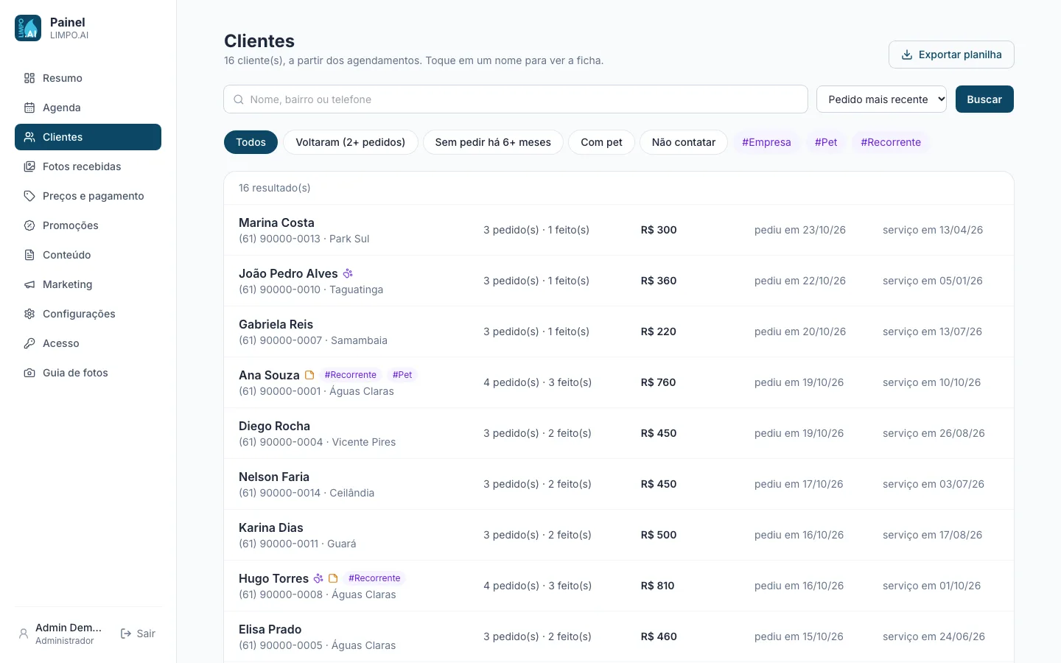The width and height of the screenshot is (1061, 663).
Task: Click the paw icon beside Hugo Torres
Action: click(318, 578)
